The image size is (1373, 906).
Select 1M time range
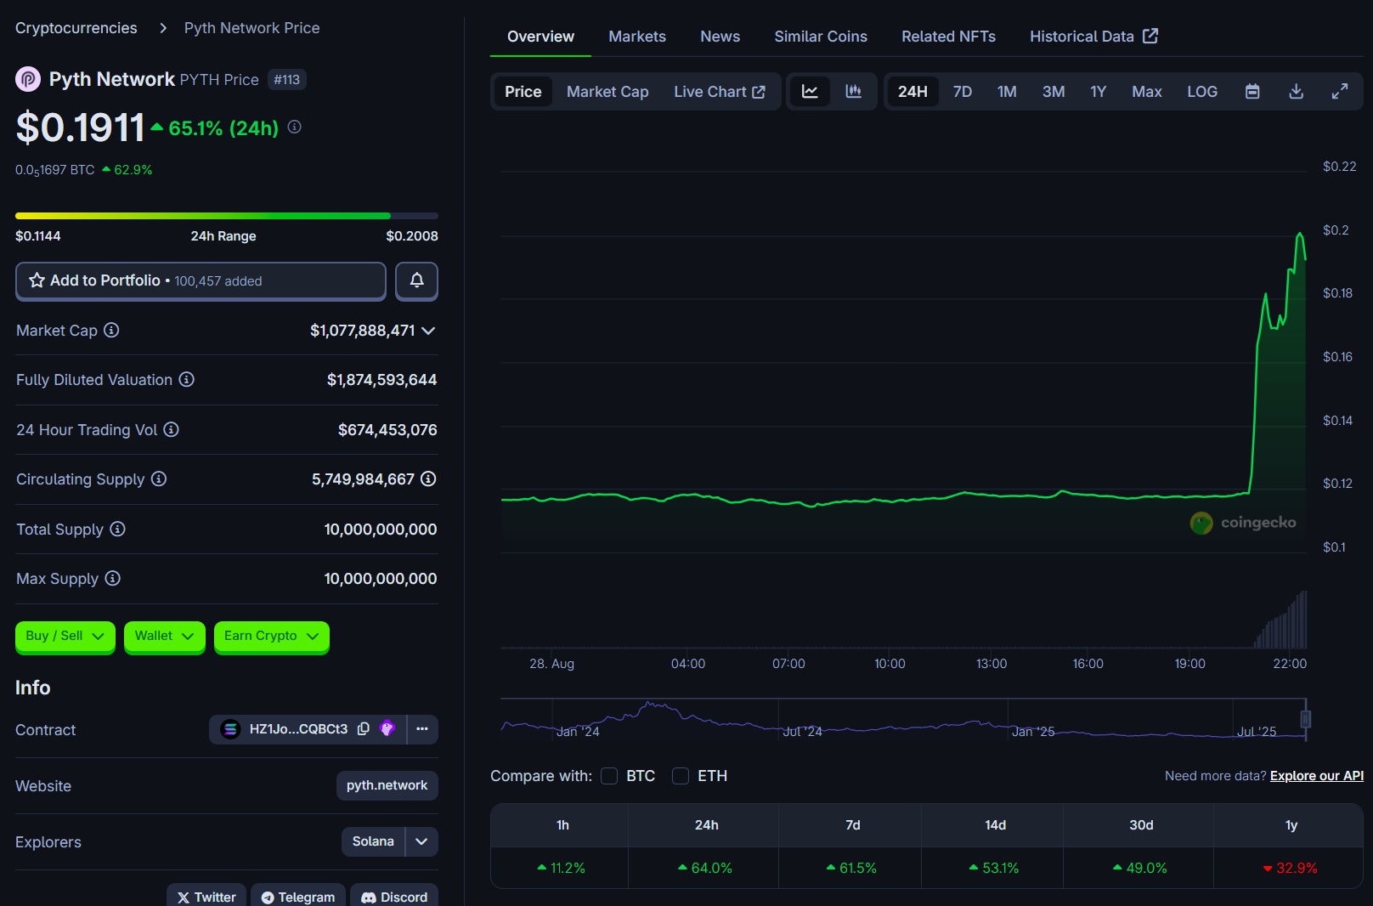pos(1007,92)
